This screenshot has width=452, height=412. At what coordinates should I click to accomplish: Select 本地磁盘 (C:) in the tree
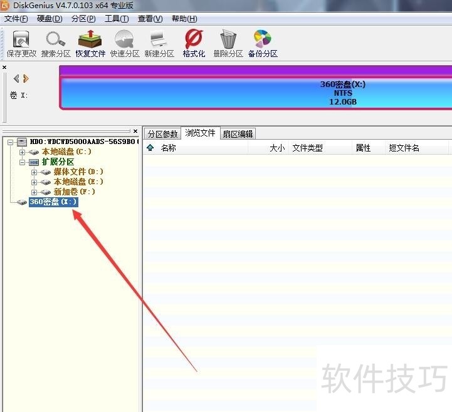point(66,152)
